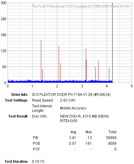The image size is (134, 164).
Task: Click the red spike just past 2
Action: 59,63
